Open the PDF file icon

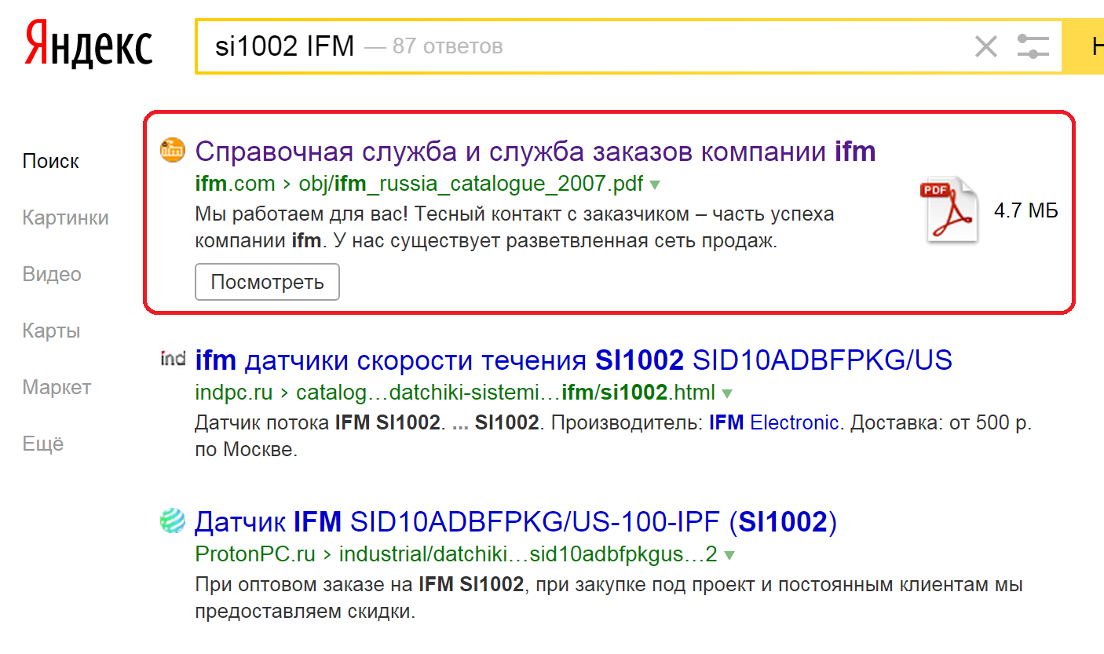click(951, 210)
